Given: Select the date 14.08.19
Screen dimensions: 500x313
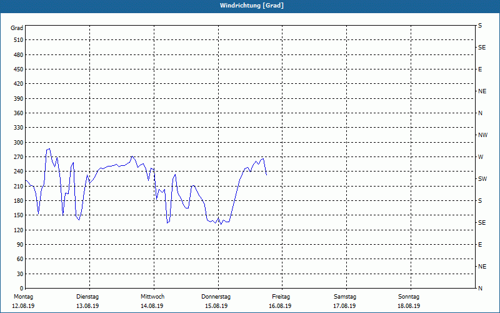Looking at the screenshot, I should click(x=152, y=306).
